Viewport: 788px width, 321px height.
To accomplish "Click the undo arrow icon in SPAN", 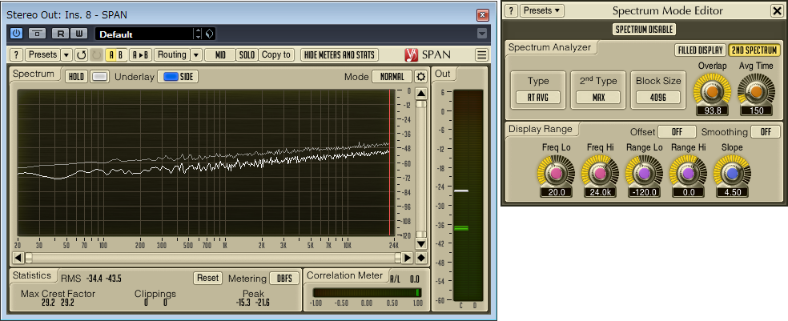I will pos(81,54).
